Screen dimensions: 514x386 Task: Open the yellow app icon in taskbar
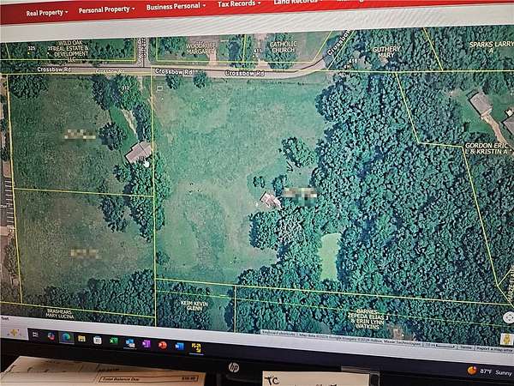[x=196, y=347]
